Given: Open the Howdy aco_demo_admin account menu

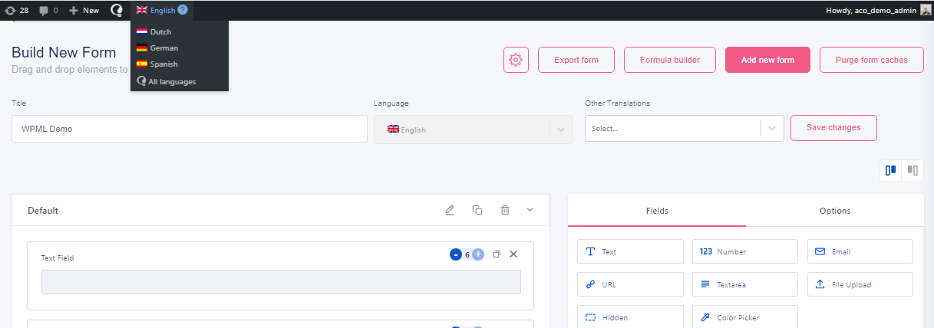Looking at the screenshot, I should pyautogui.click(x=879, y=10).
